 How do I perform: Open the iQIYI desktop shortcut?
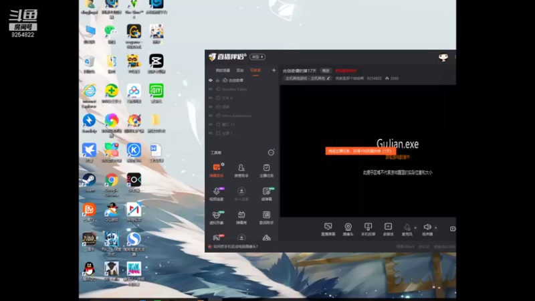(156, 93)
